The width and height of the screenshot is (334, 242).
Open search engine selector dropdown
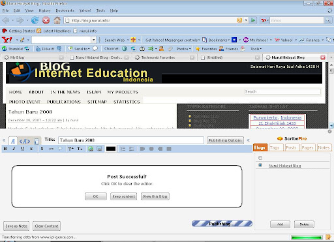click(x=265, y=20)
